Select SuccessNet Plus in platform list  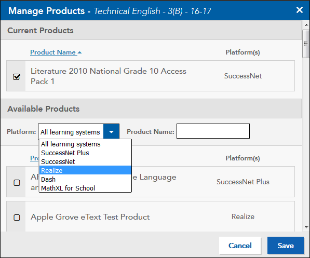pyautogui.click(x=85, y=153)
